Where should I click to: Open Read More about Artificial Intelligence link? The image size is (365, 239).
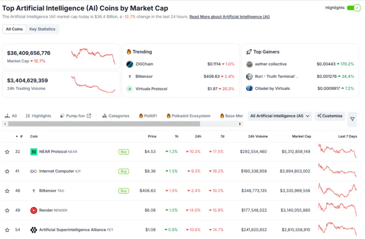coord(229,17)
